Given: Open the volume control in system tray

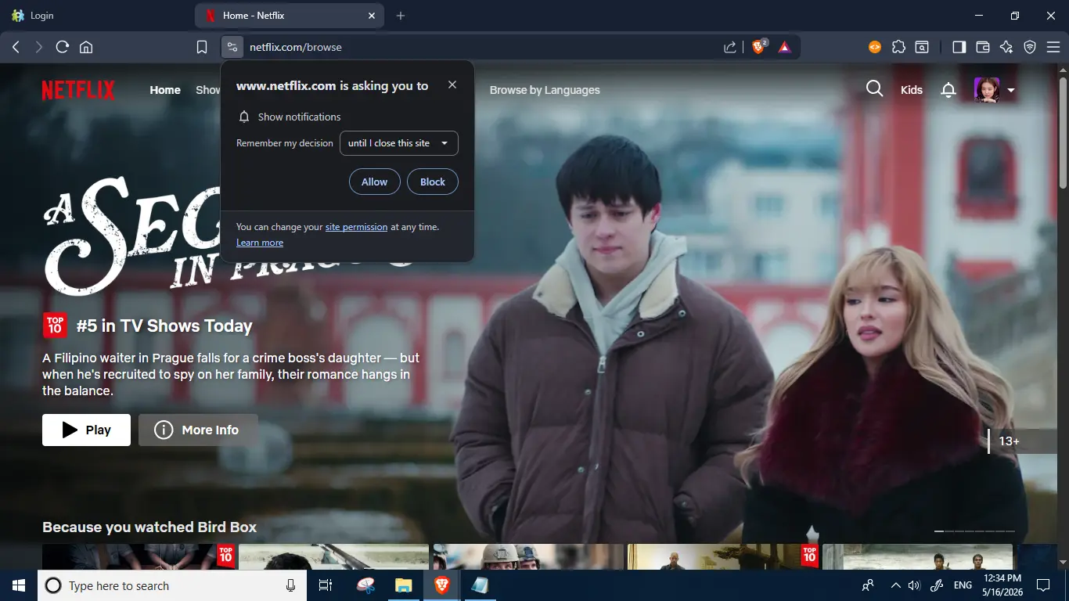Looking at the screenshot, I should click(x=914, y=585).
